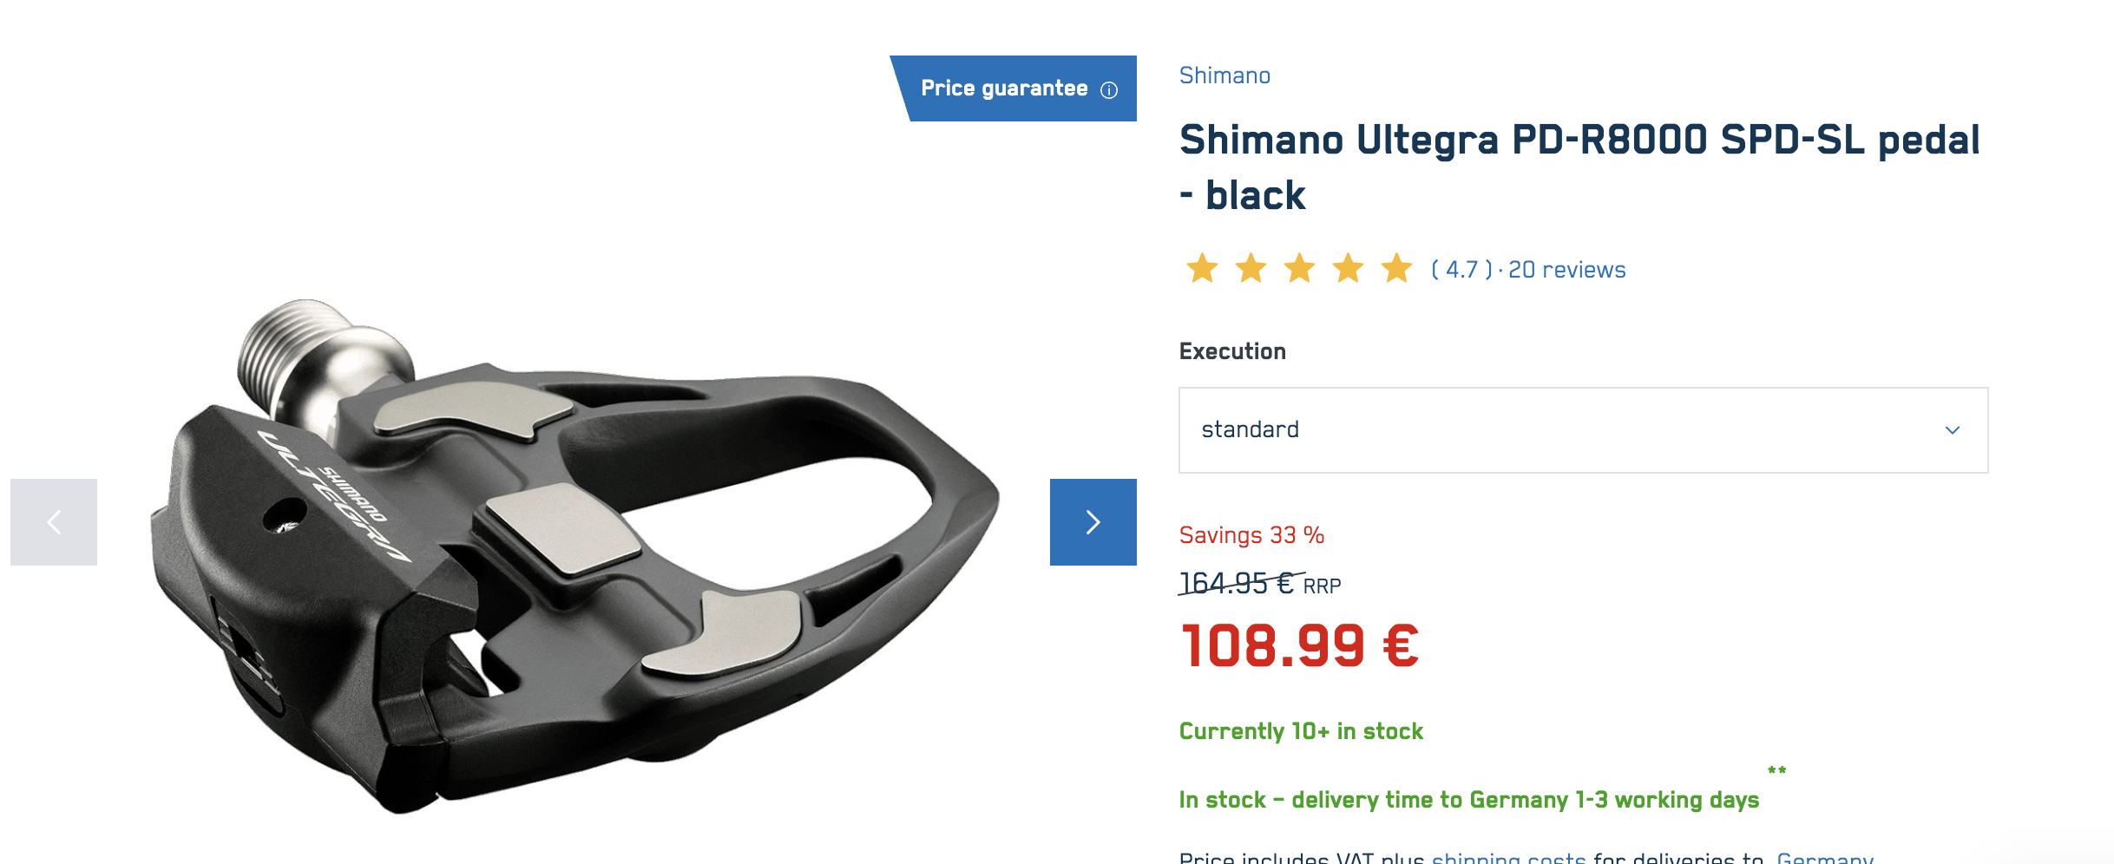Viewport: 2114px width, 864px height.
Task: Click the 108.99 € sale price
Action: [x=1299, y=646]
